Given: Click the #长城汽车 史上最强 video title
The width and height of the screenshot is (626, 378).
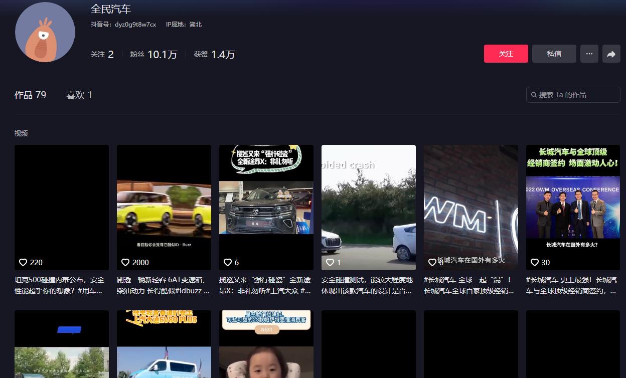Looking at the screenshot, I should click(572, 285).
